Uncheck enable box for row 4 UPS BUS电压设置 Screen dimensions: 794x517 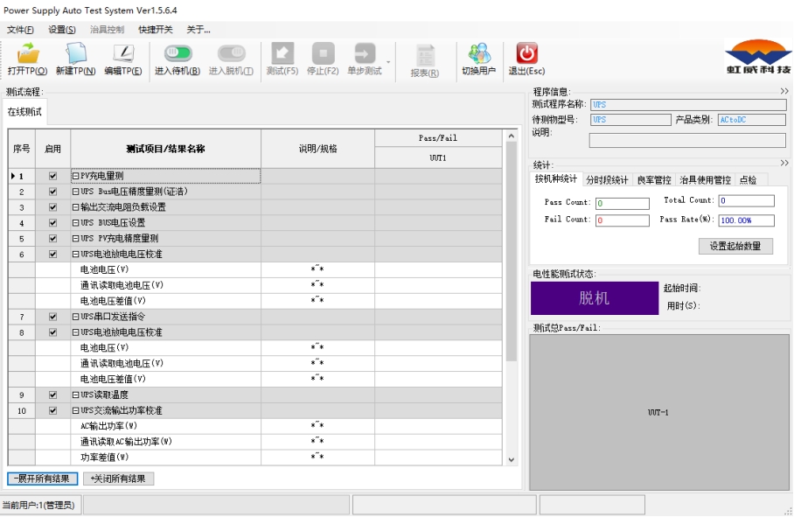pyautogui.click(x=52, y=223)
